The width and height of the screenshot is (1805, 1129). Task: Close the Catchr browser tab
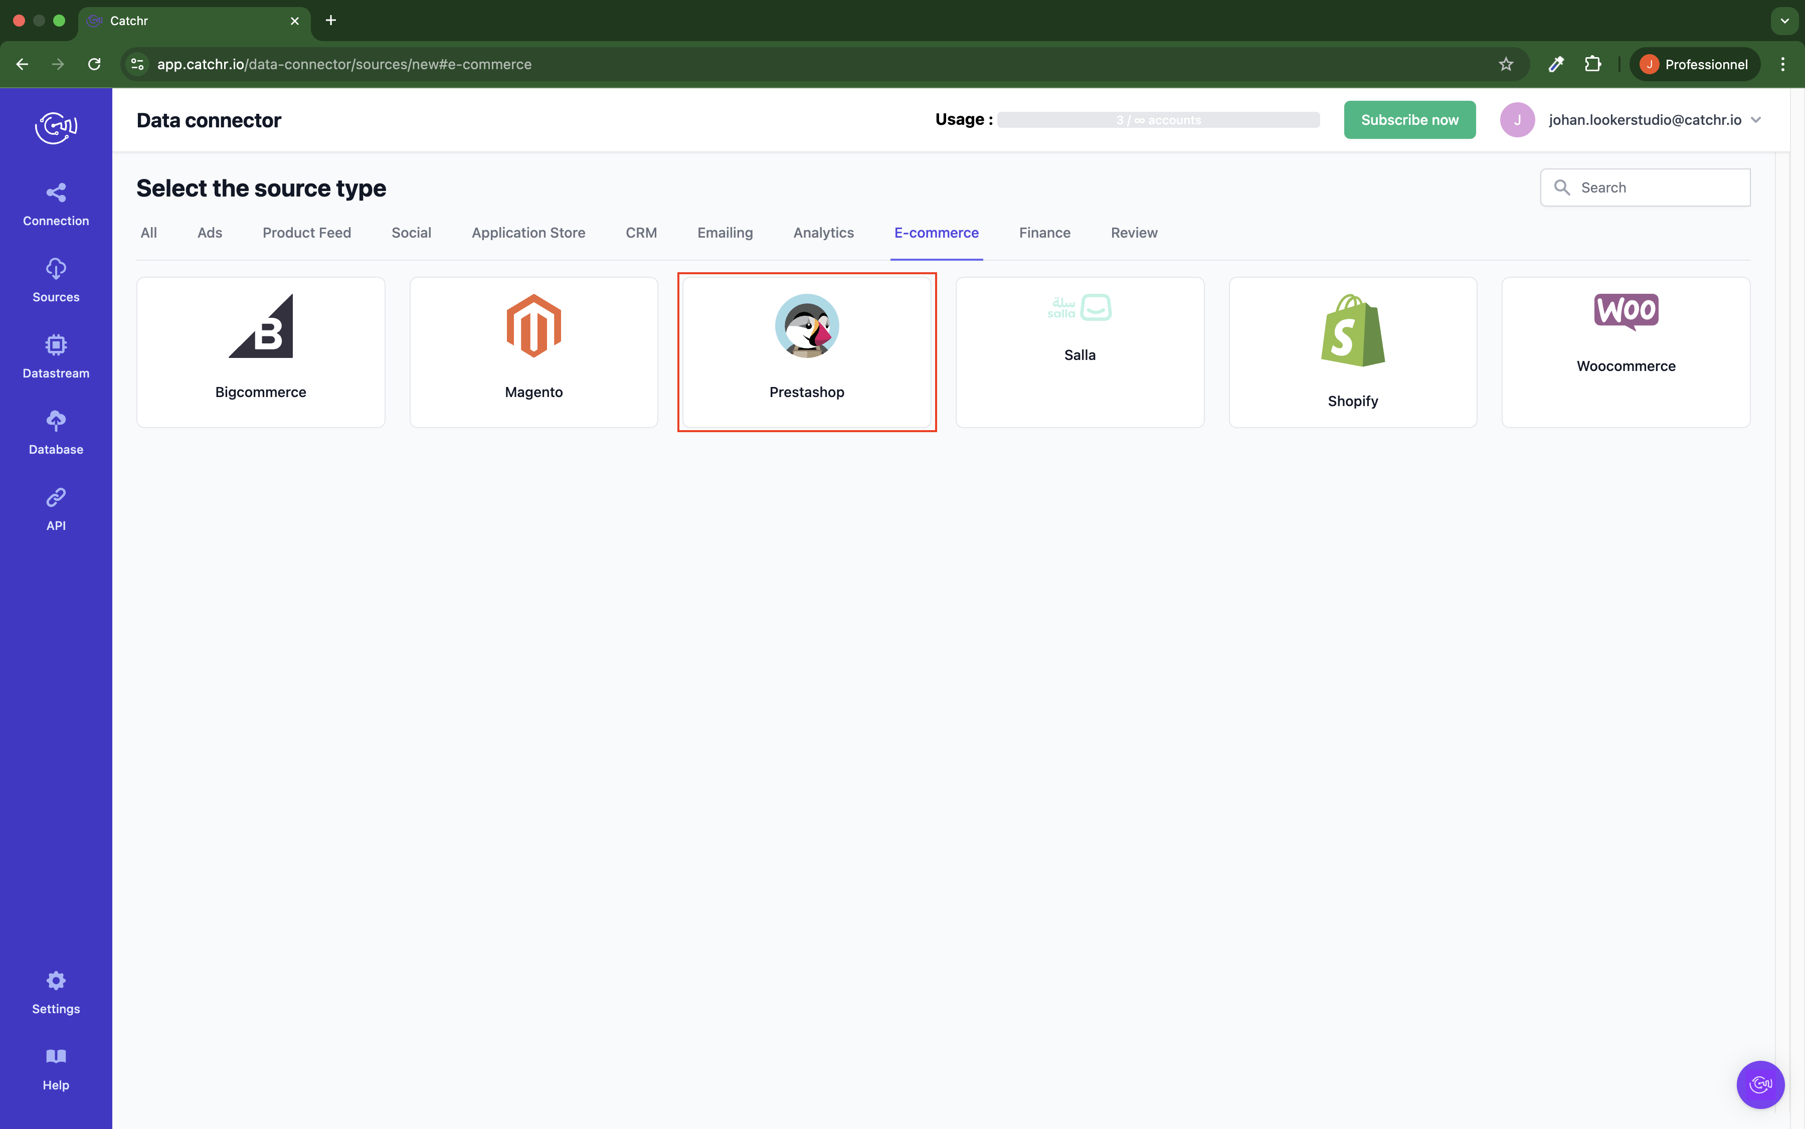click(295, 21)
